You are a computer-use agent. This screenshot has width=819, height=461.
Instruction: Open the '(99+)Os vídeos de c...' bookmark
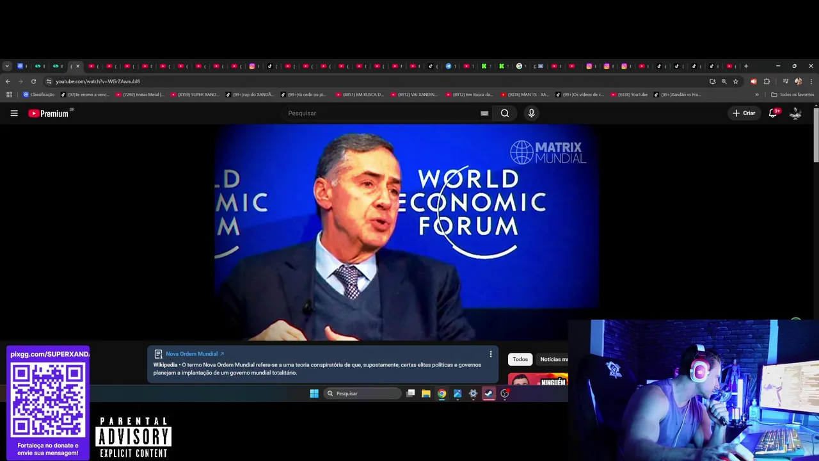[580, 95]
